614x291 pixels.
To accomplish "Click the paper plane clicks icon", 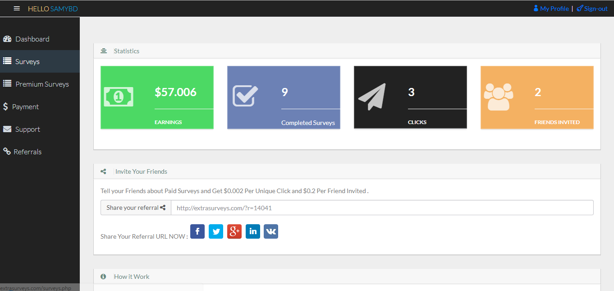I will point(372,97).
